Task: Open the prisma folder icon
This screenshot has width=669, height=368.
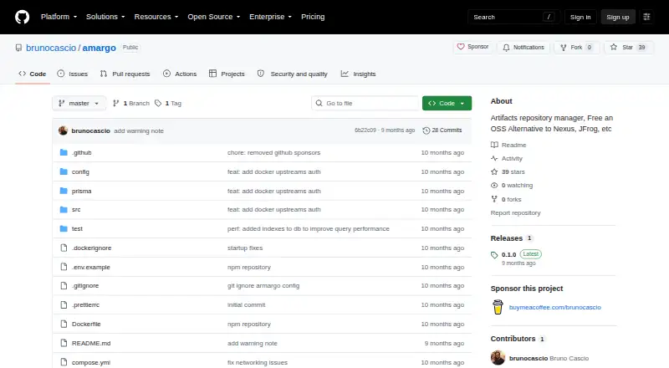Action: [x=64, y=191]
